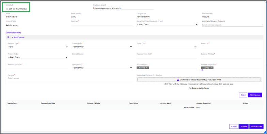This screenshot has width=267, height=134.
Task: Open the Travel Class dropdown
Action: click(x=167, y=46)
